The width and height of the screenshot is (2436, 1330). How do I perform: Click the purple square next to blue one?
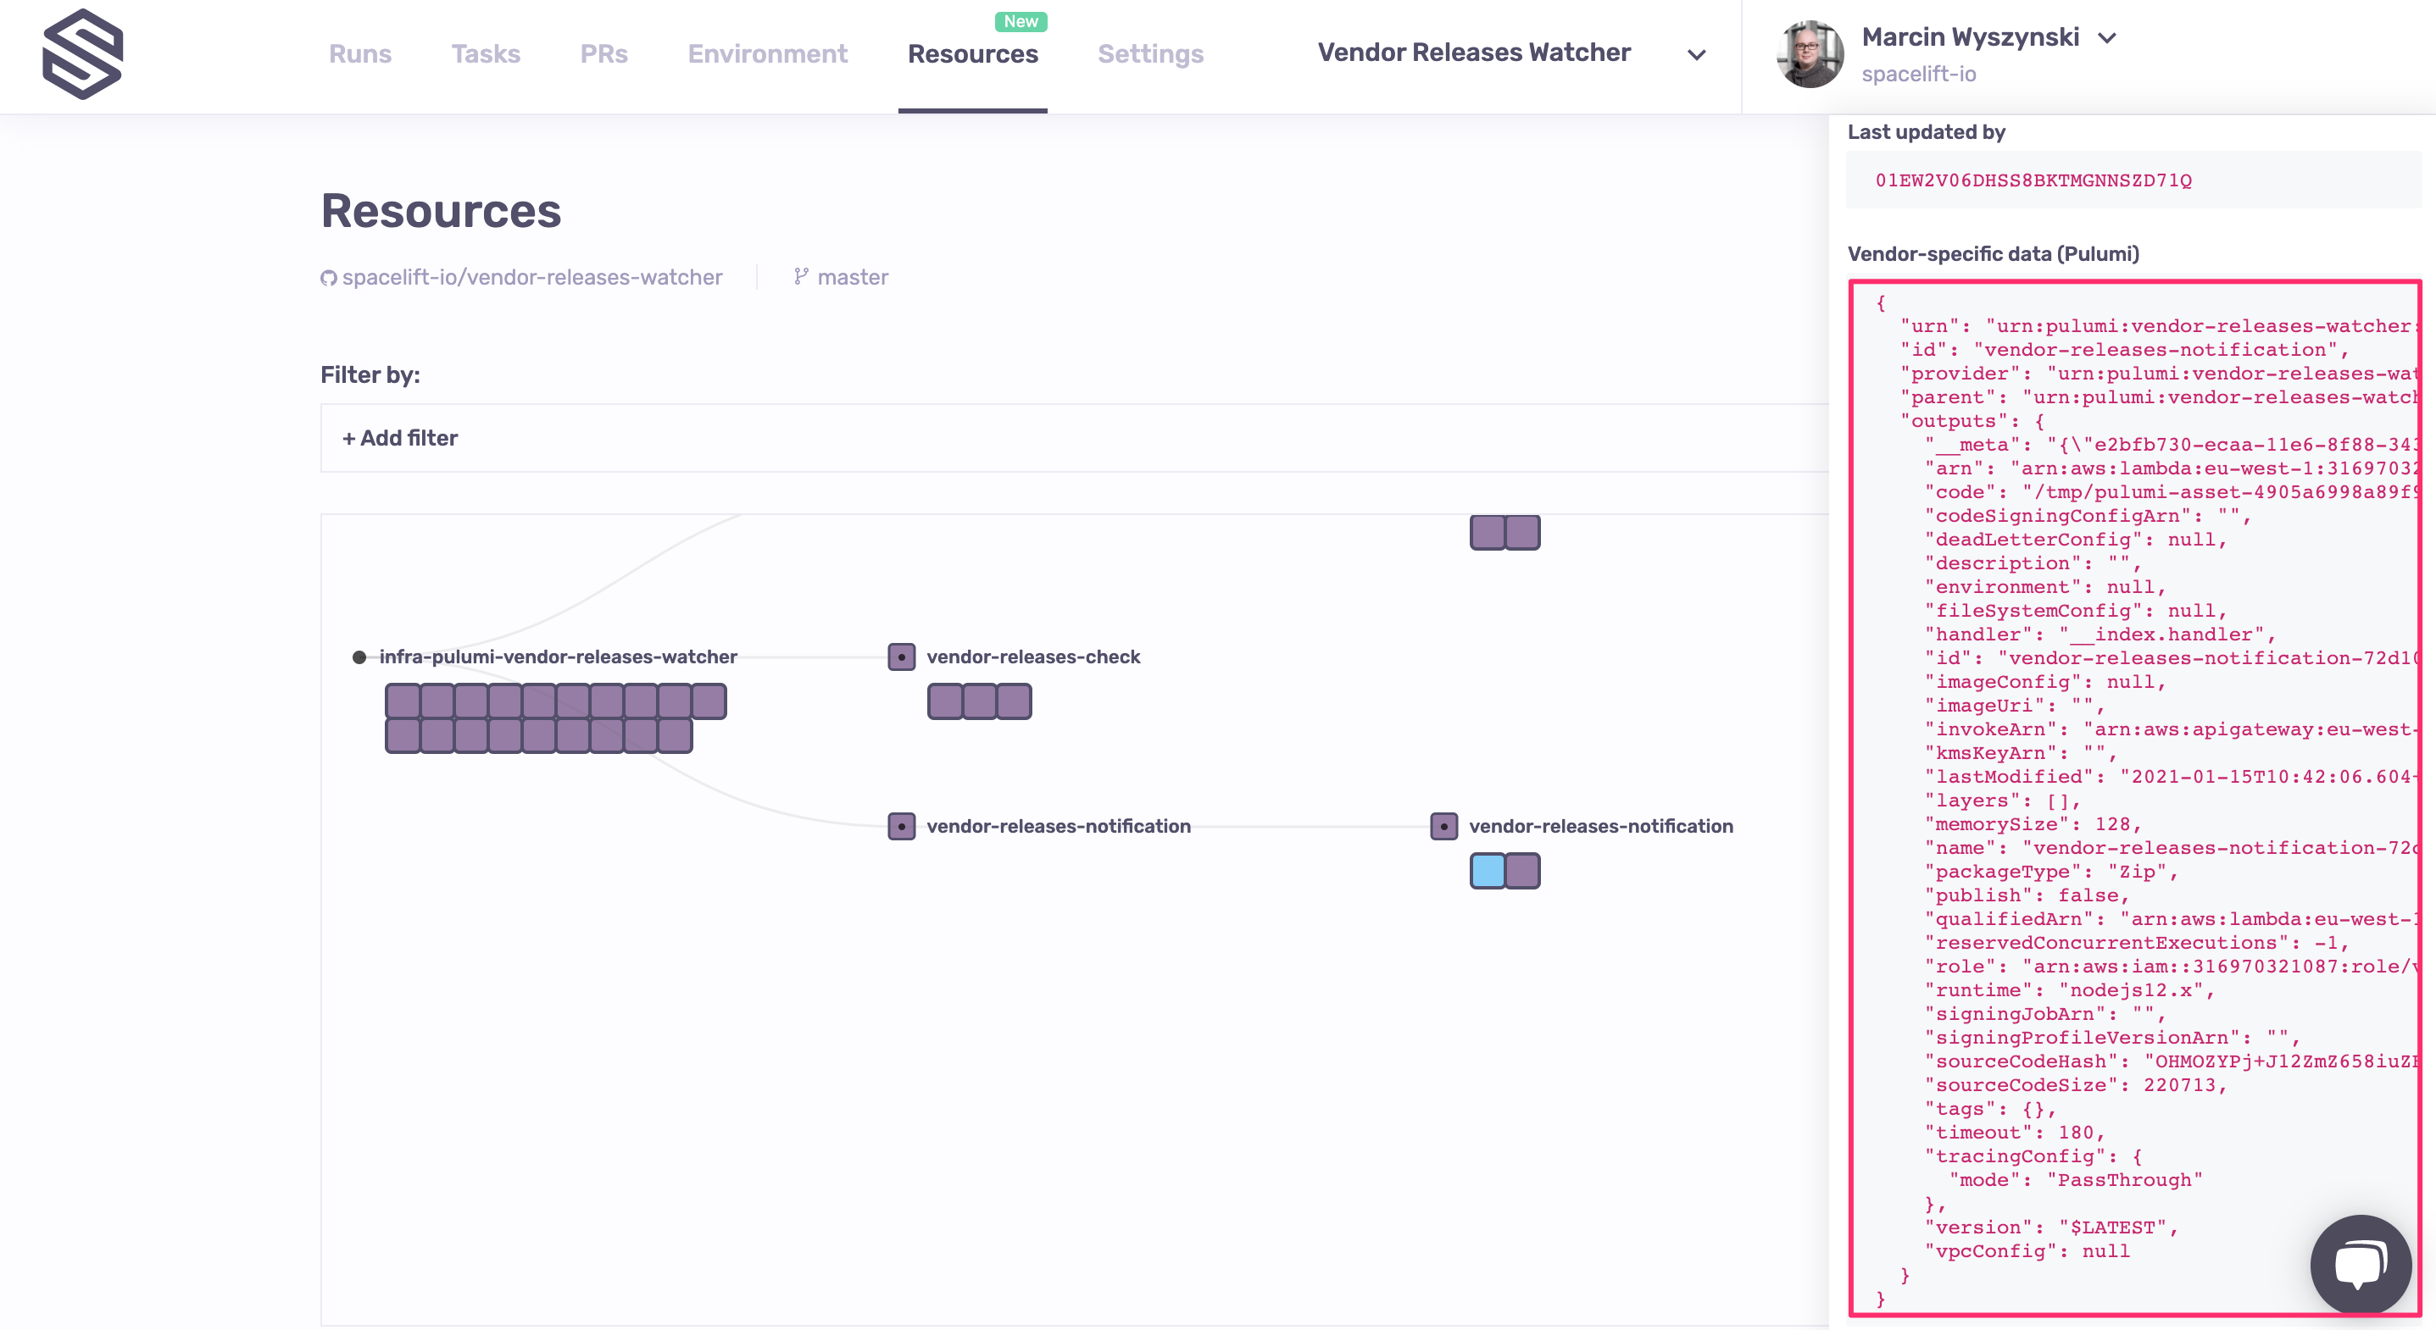pyautogui.click(x=1522, y=871)
